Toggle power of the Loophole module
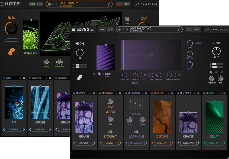229x159 pixels. (129, 93)
